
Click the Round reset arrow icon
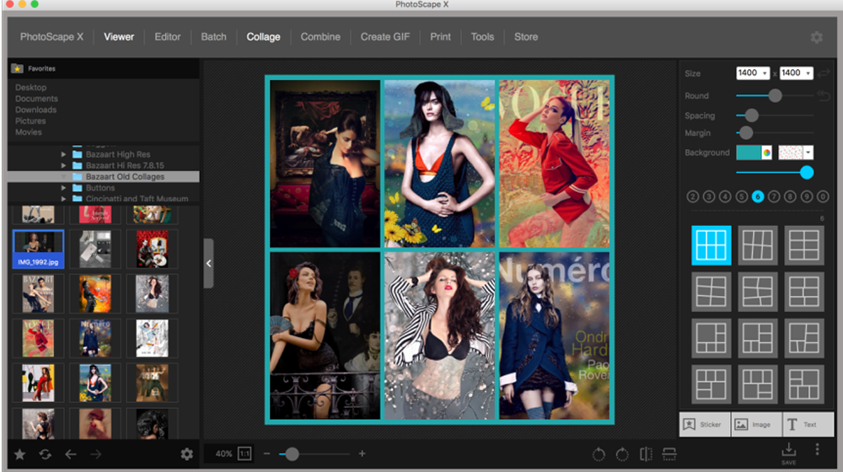coord(824,96)
